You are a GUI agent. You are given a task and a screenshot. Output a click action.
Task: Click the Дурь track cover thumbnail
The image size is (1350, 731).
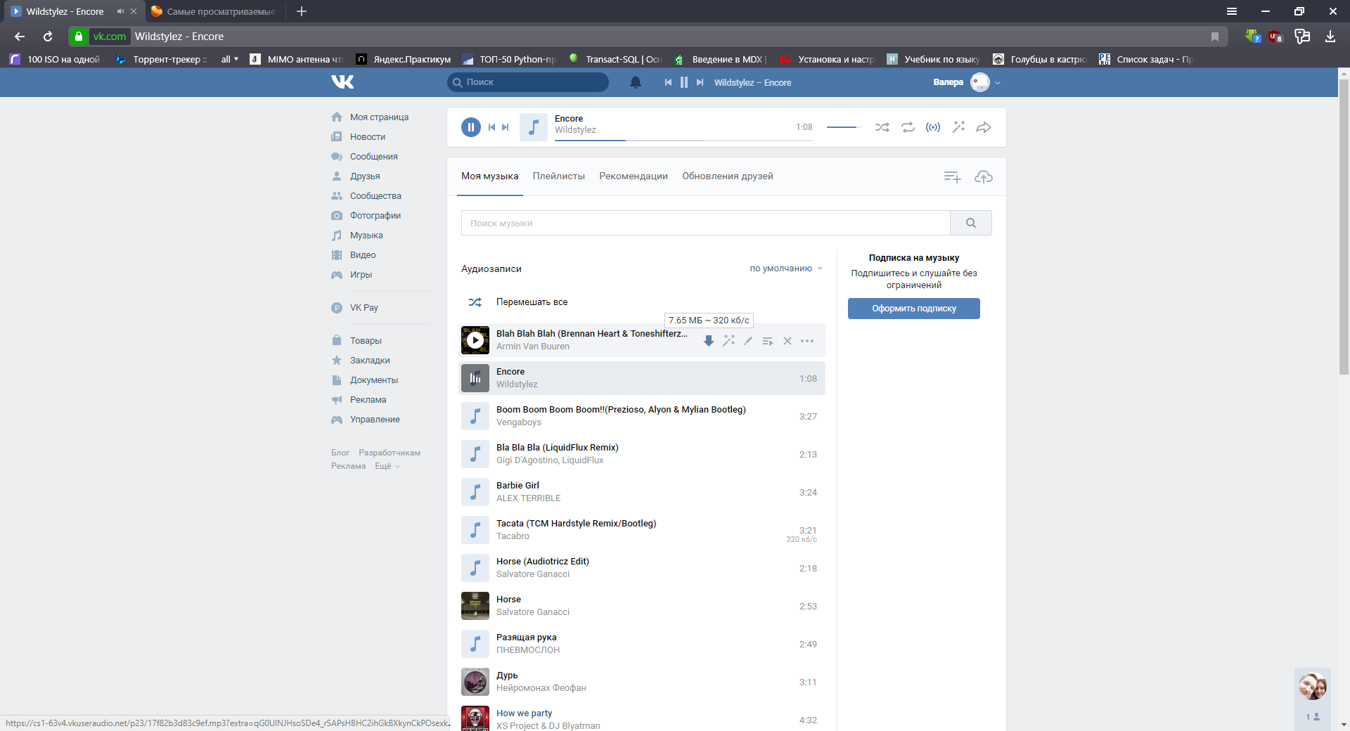[x=475, y=682]
